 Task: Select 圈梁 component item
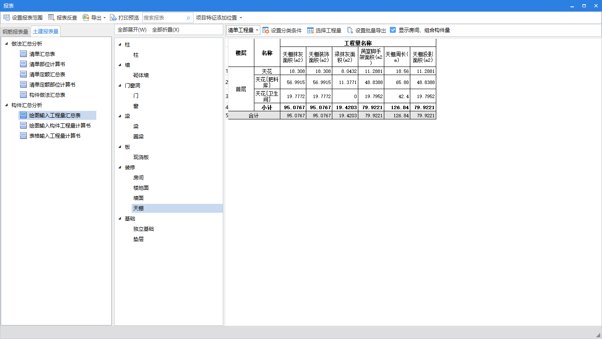138,136
